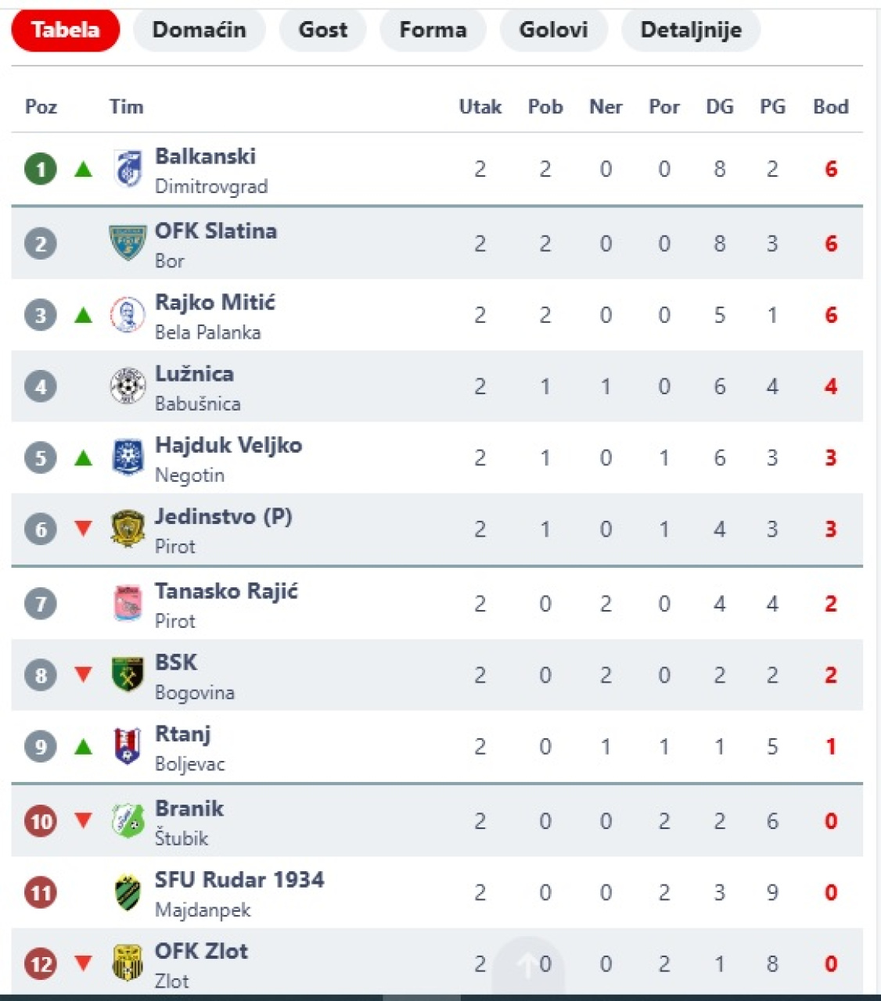Screen dimensions: 881x1001
Task: Click the Tanasko Rajić pink logo
Action: tap(127, 604)
